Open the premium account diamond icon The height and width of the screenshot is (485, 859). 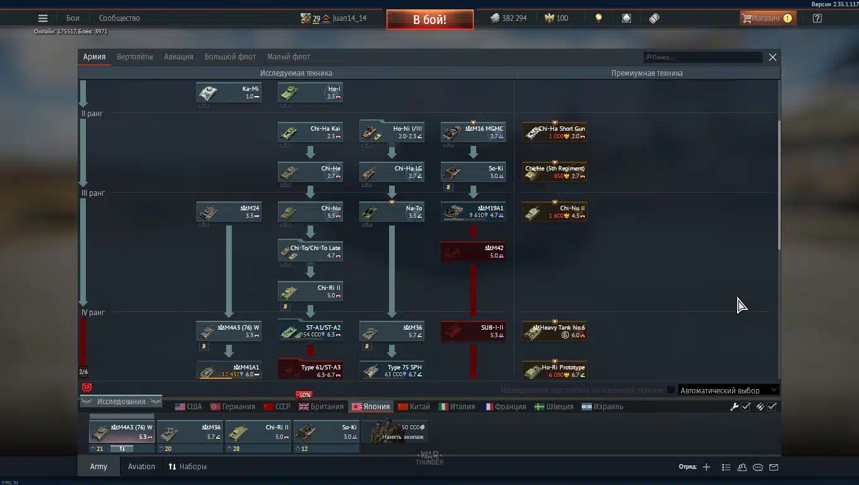[627, 18]
